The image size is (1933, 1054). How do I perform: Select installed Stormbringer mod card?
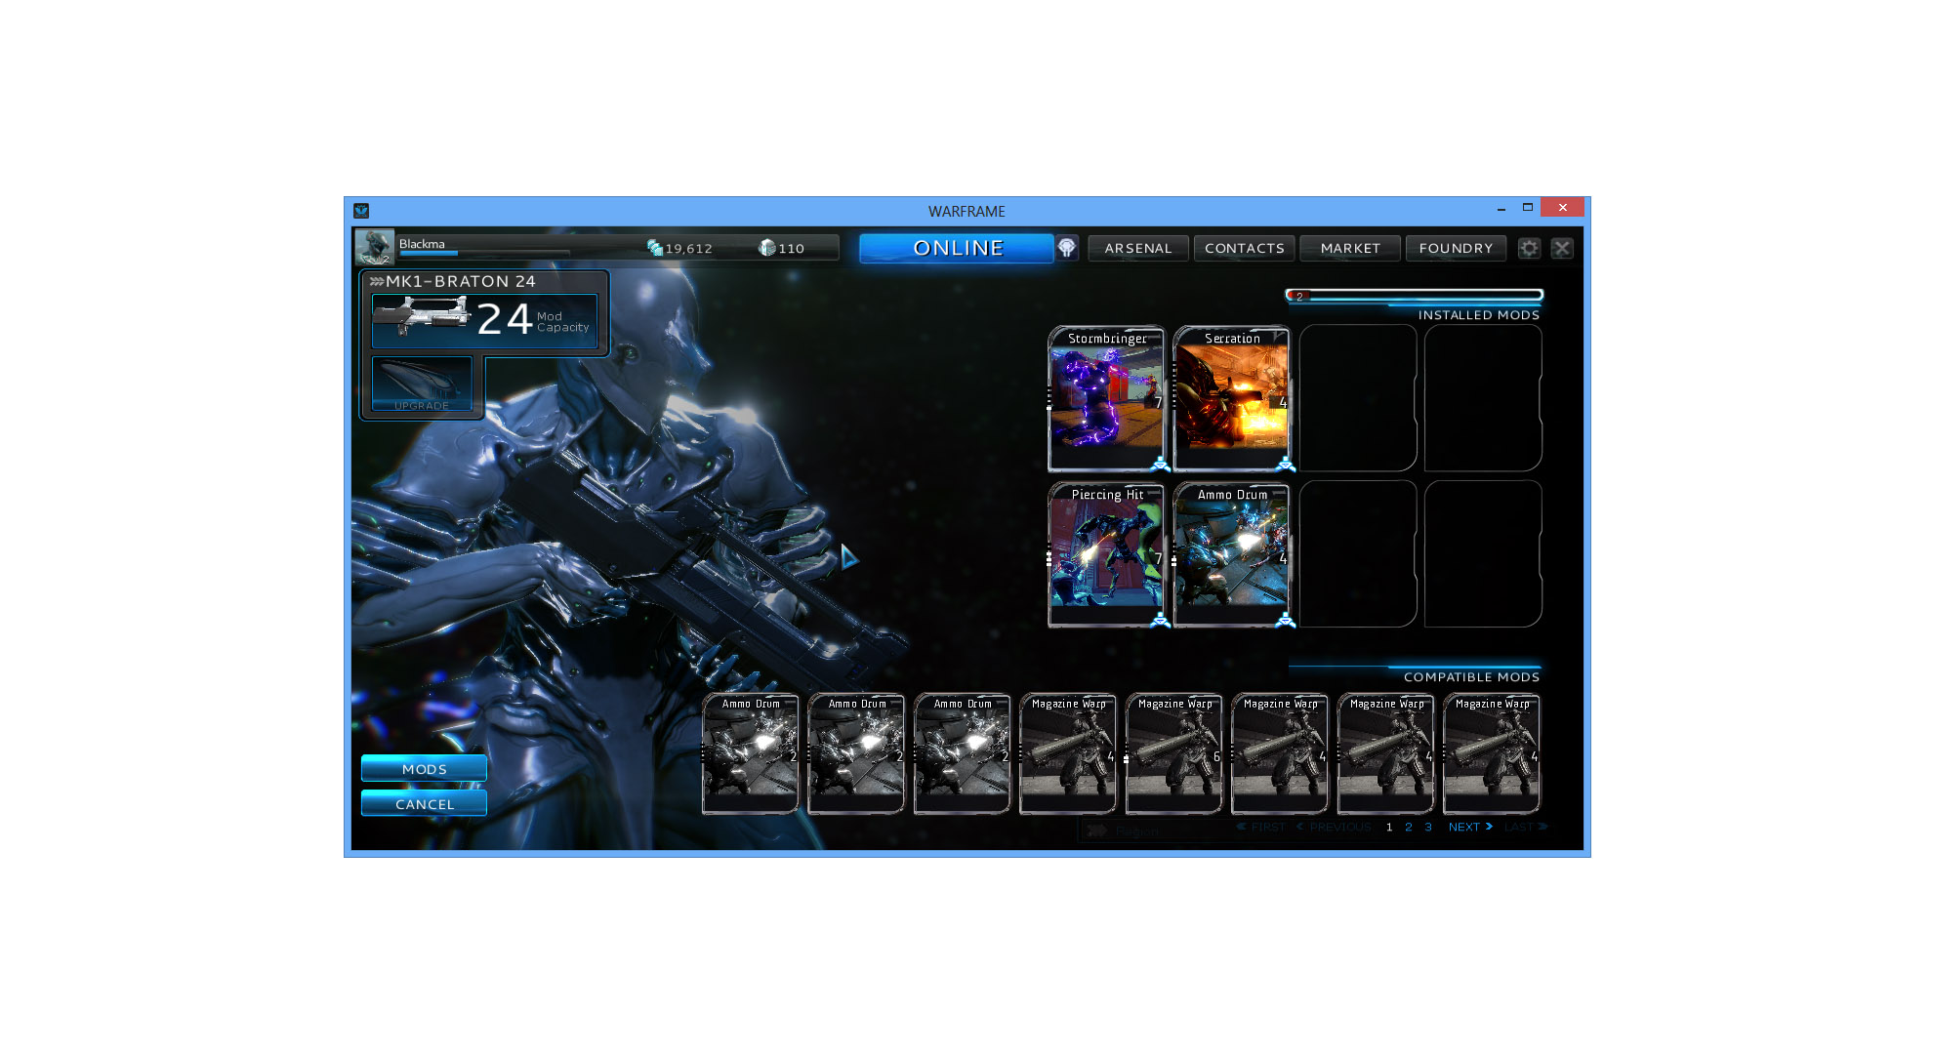tap(1106, 398)
